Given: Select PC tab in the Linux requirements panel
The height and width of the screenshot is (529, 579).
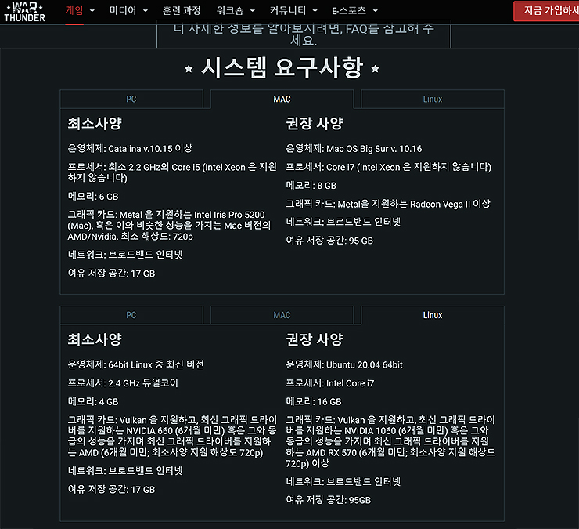Looking at the screenshot, I should pyautogui.click(x=131, y=315).
